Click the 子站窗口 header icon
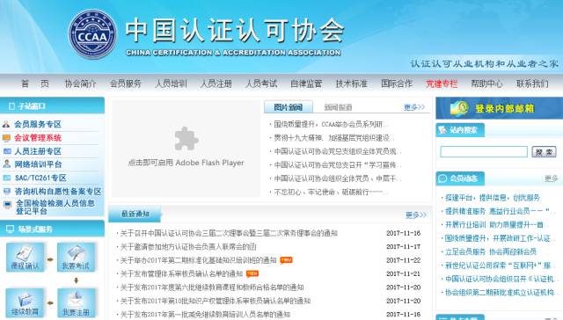Screen dimensions: 563x320 point(11,106)
